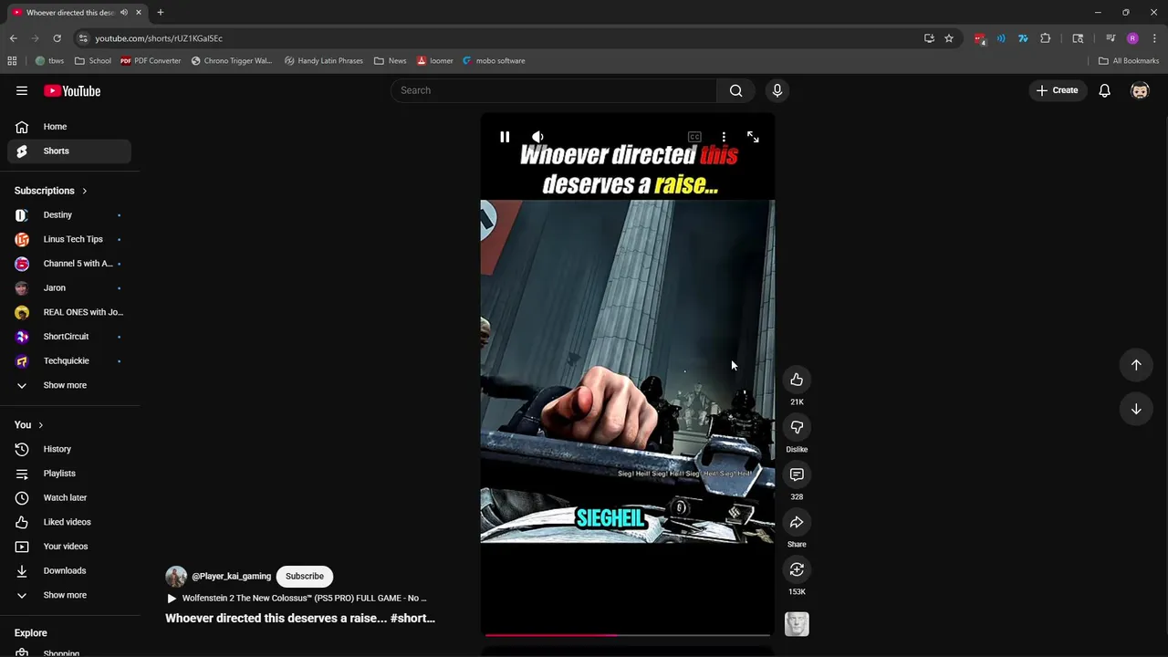The width and height of the screenshot is (1168, 657).
Task: Open the School bookmarks folder
Action: click(x=93, y=61)
